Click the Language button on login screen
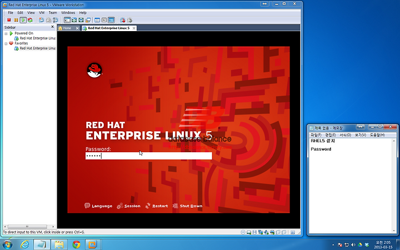 [98, 206]
